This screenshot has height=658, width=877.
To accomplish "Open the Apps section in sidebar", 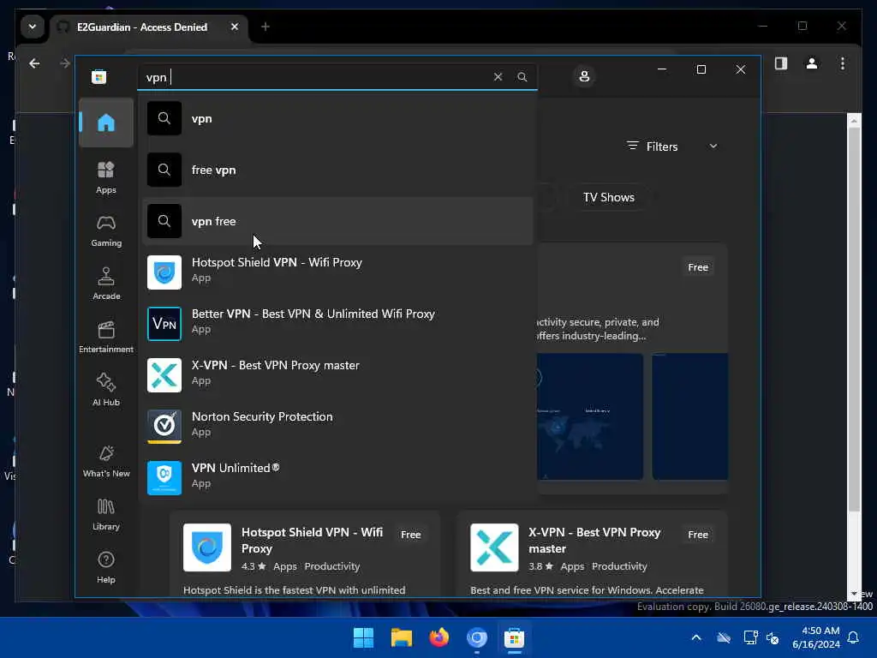I will click(x=105, y=177).
